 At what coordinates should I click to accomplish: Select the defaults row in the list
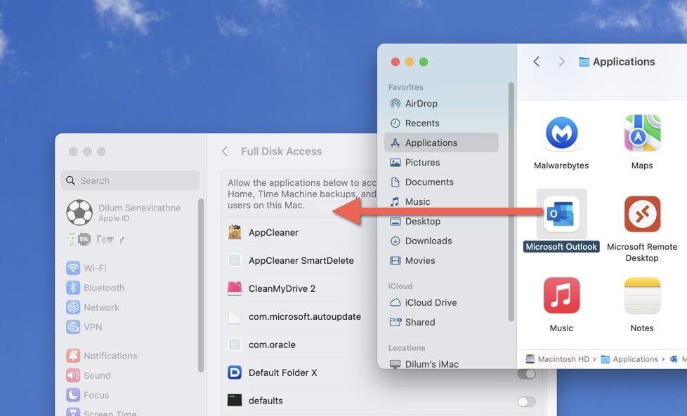381,401
